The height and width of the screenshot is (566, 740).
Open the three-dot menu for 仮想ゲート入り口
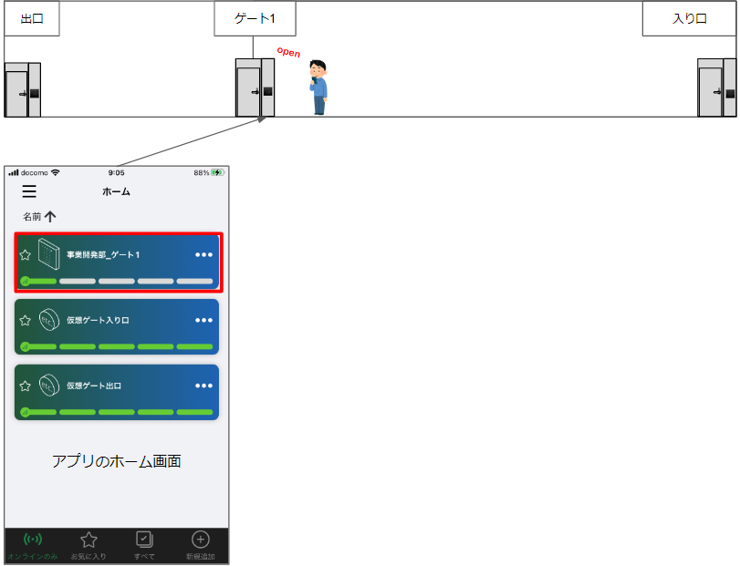pos(203,321)
